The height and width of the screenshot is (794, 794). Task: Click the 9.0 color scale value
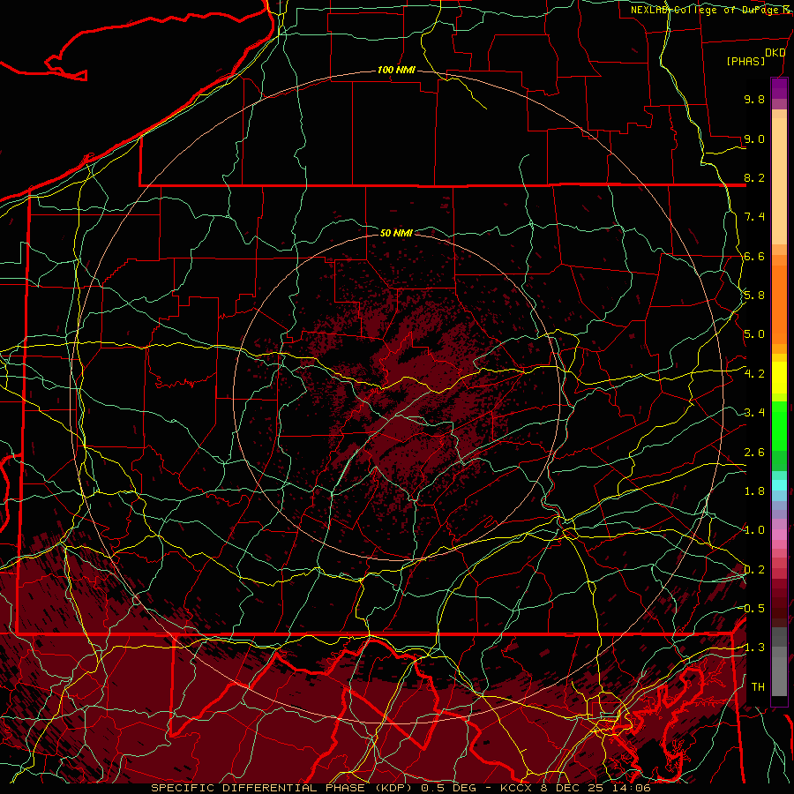(x=754, y=139)
